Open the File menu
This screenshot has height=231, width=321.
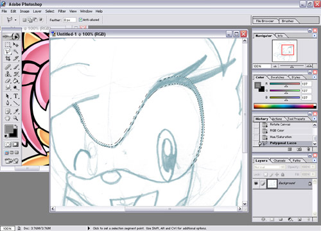click(x=4, y=12)
